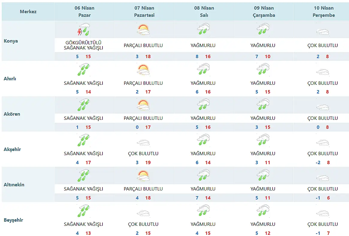This screenshot has height=236, width=349.
Task: Click the Merkez column header
Action: tap(28, 12)
